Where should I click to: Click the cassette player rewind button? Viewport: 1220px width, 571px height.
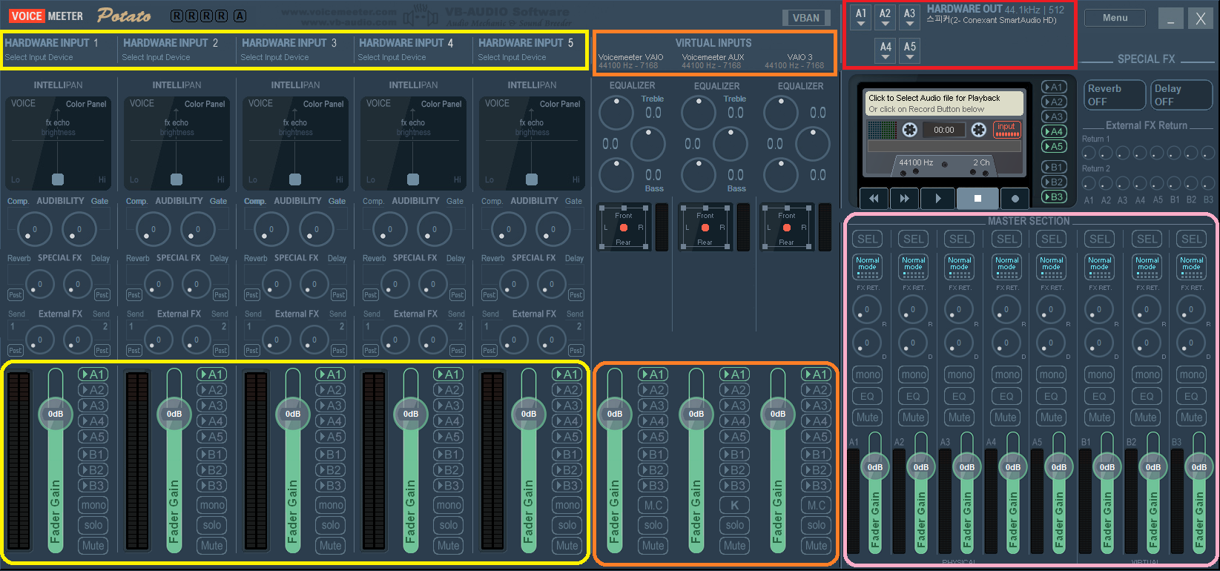pyautogui.click(x=874, y=198)
